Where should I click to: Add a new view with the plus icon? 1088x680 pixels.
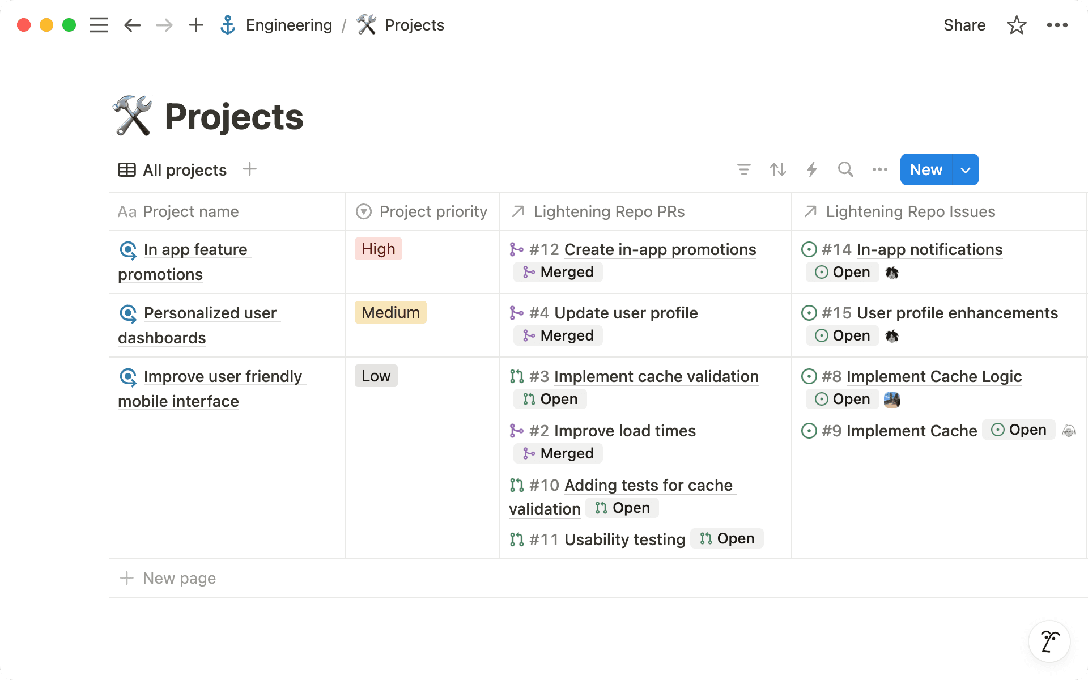pyautogui.click(x=249, y=169)
